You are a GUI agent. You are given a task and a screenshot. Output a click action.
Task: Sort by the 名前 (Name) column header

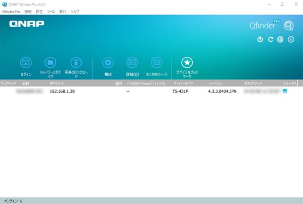[25, 84]
